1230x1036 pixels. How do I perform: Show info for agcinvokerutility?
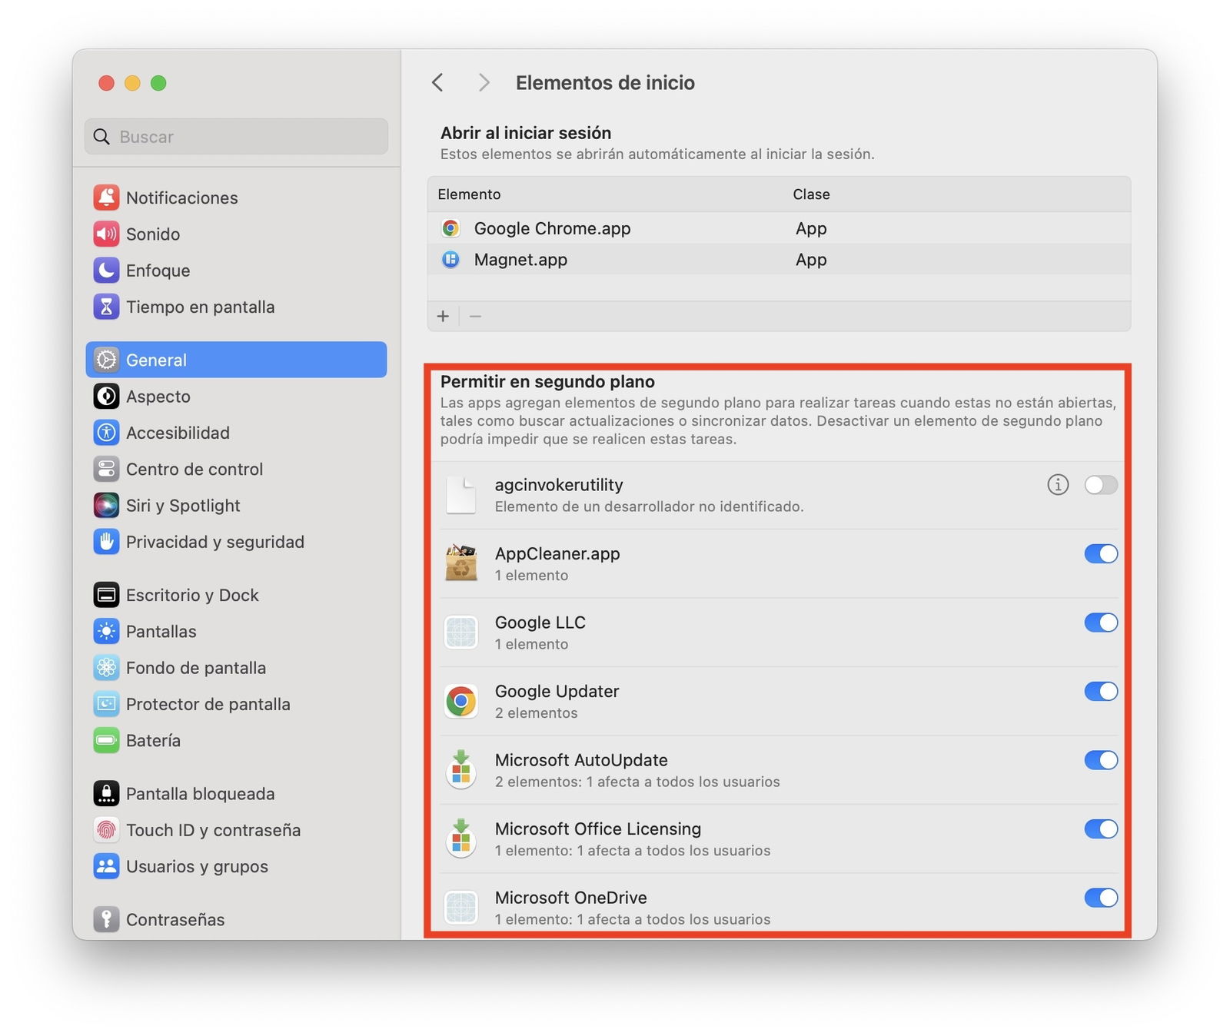click(1058, 485)
